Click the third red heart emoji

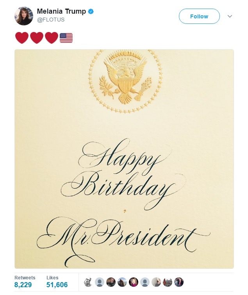52,38
